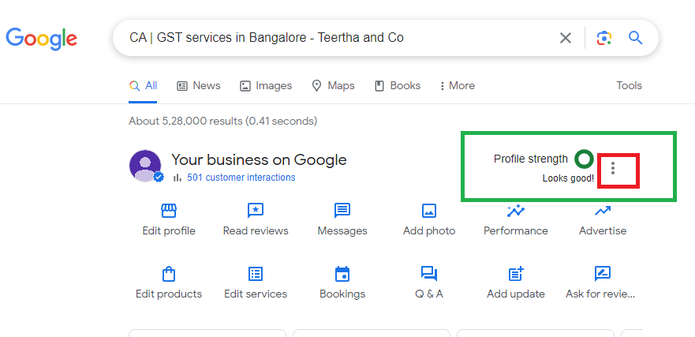Open the 501 customer interactions link
This screenshot has height=337, width=695.
click(241, 178)
